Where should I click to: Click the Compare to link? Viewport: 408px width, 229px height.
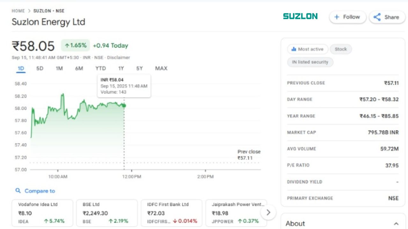point(40,191)
